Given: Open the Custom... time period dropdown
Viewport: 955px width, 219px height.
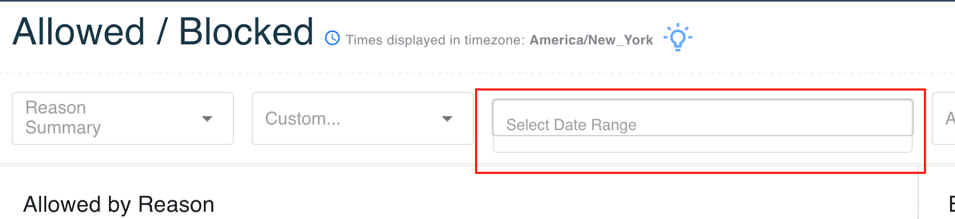Looking at the screenshot, I should [362, 118].
